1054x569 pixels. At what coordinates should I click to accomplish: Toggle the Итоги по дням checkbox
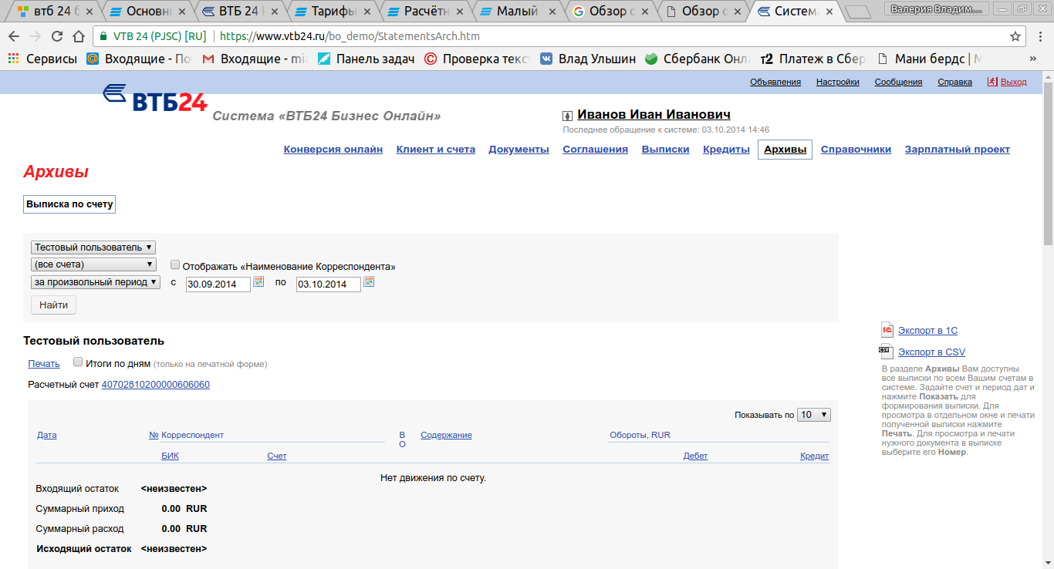(x=78, y=362)
